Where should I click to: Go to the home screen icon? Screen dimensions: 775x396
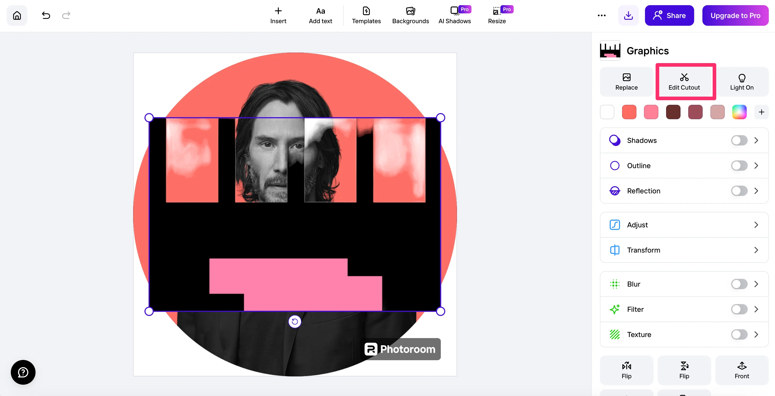pos(17,15)
